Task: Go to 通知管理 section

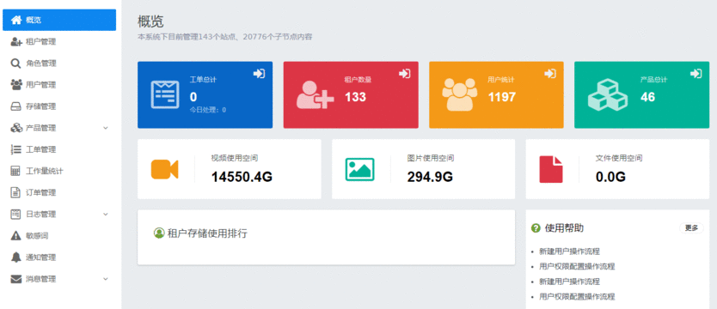Action: [59, 257]
